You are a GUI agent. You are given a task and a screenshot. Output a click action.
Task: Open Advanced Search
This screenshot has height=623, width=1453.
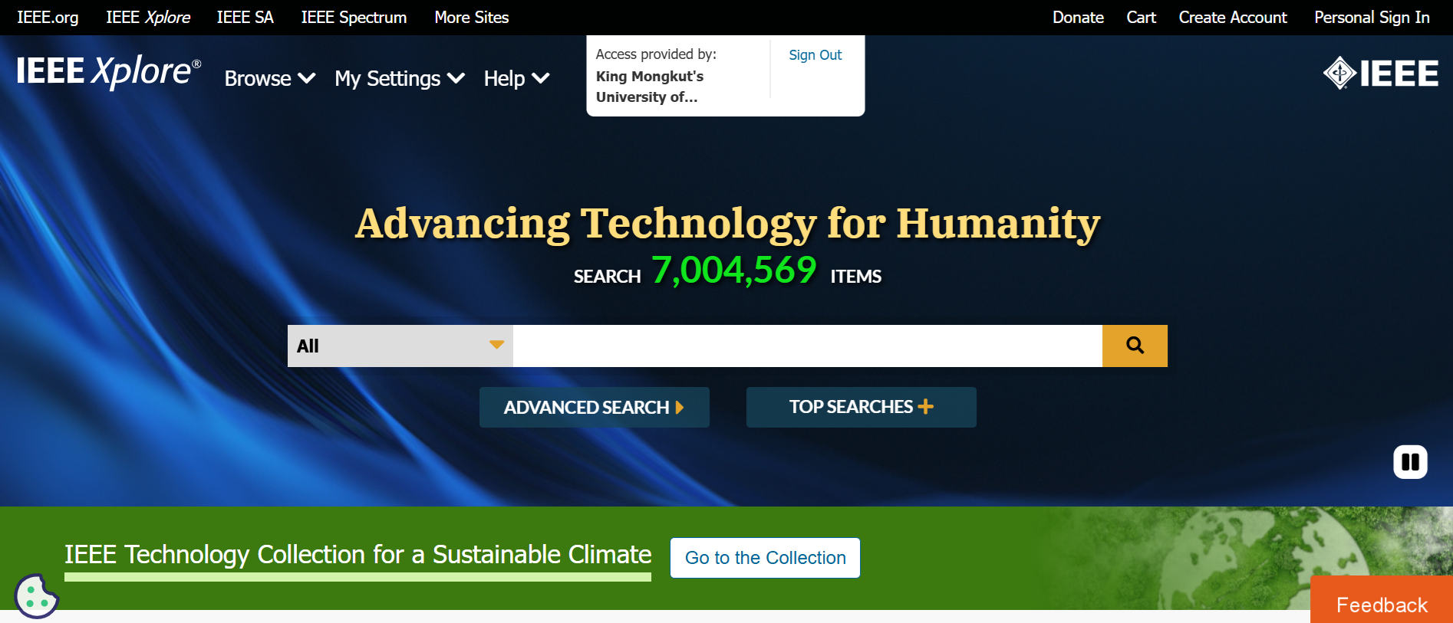pos(594,407)
